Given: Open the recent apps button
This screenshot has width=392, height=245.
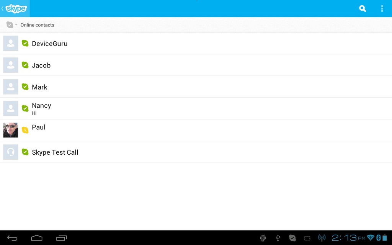Looking at the screenshot, I should [x=62, y=238].
